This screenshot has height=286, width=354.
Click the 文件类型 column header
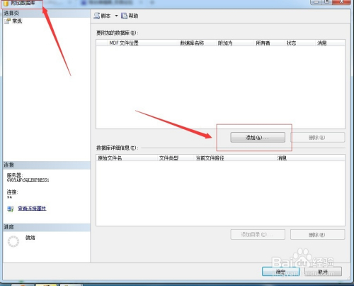(x=169, y=158)
